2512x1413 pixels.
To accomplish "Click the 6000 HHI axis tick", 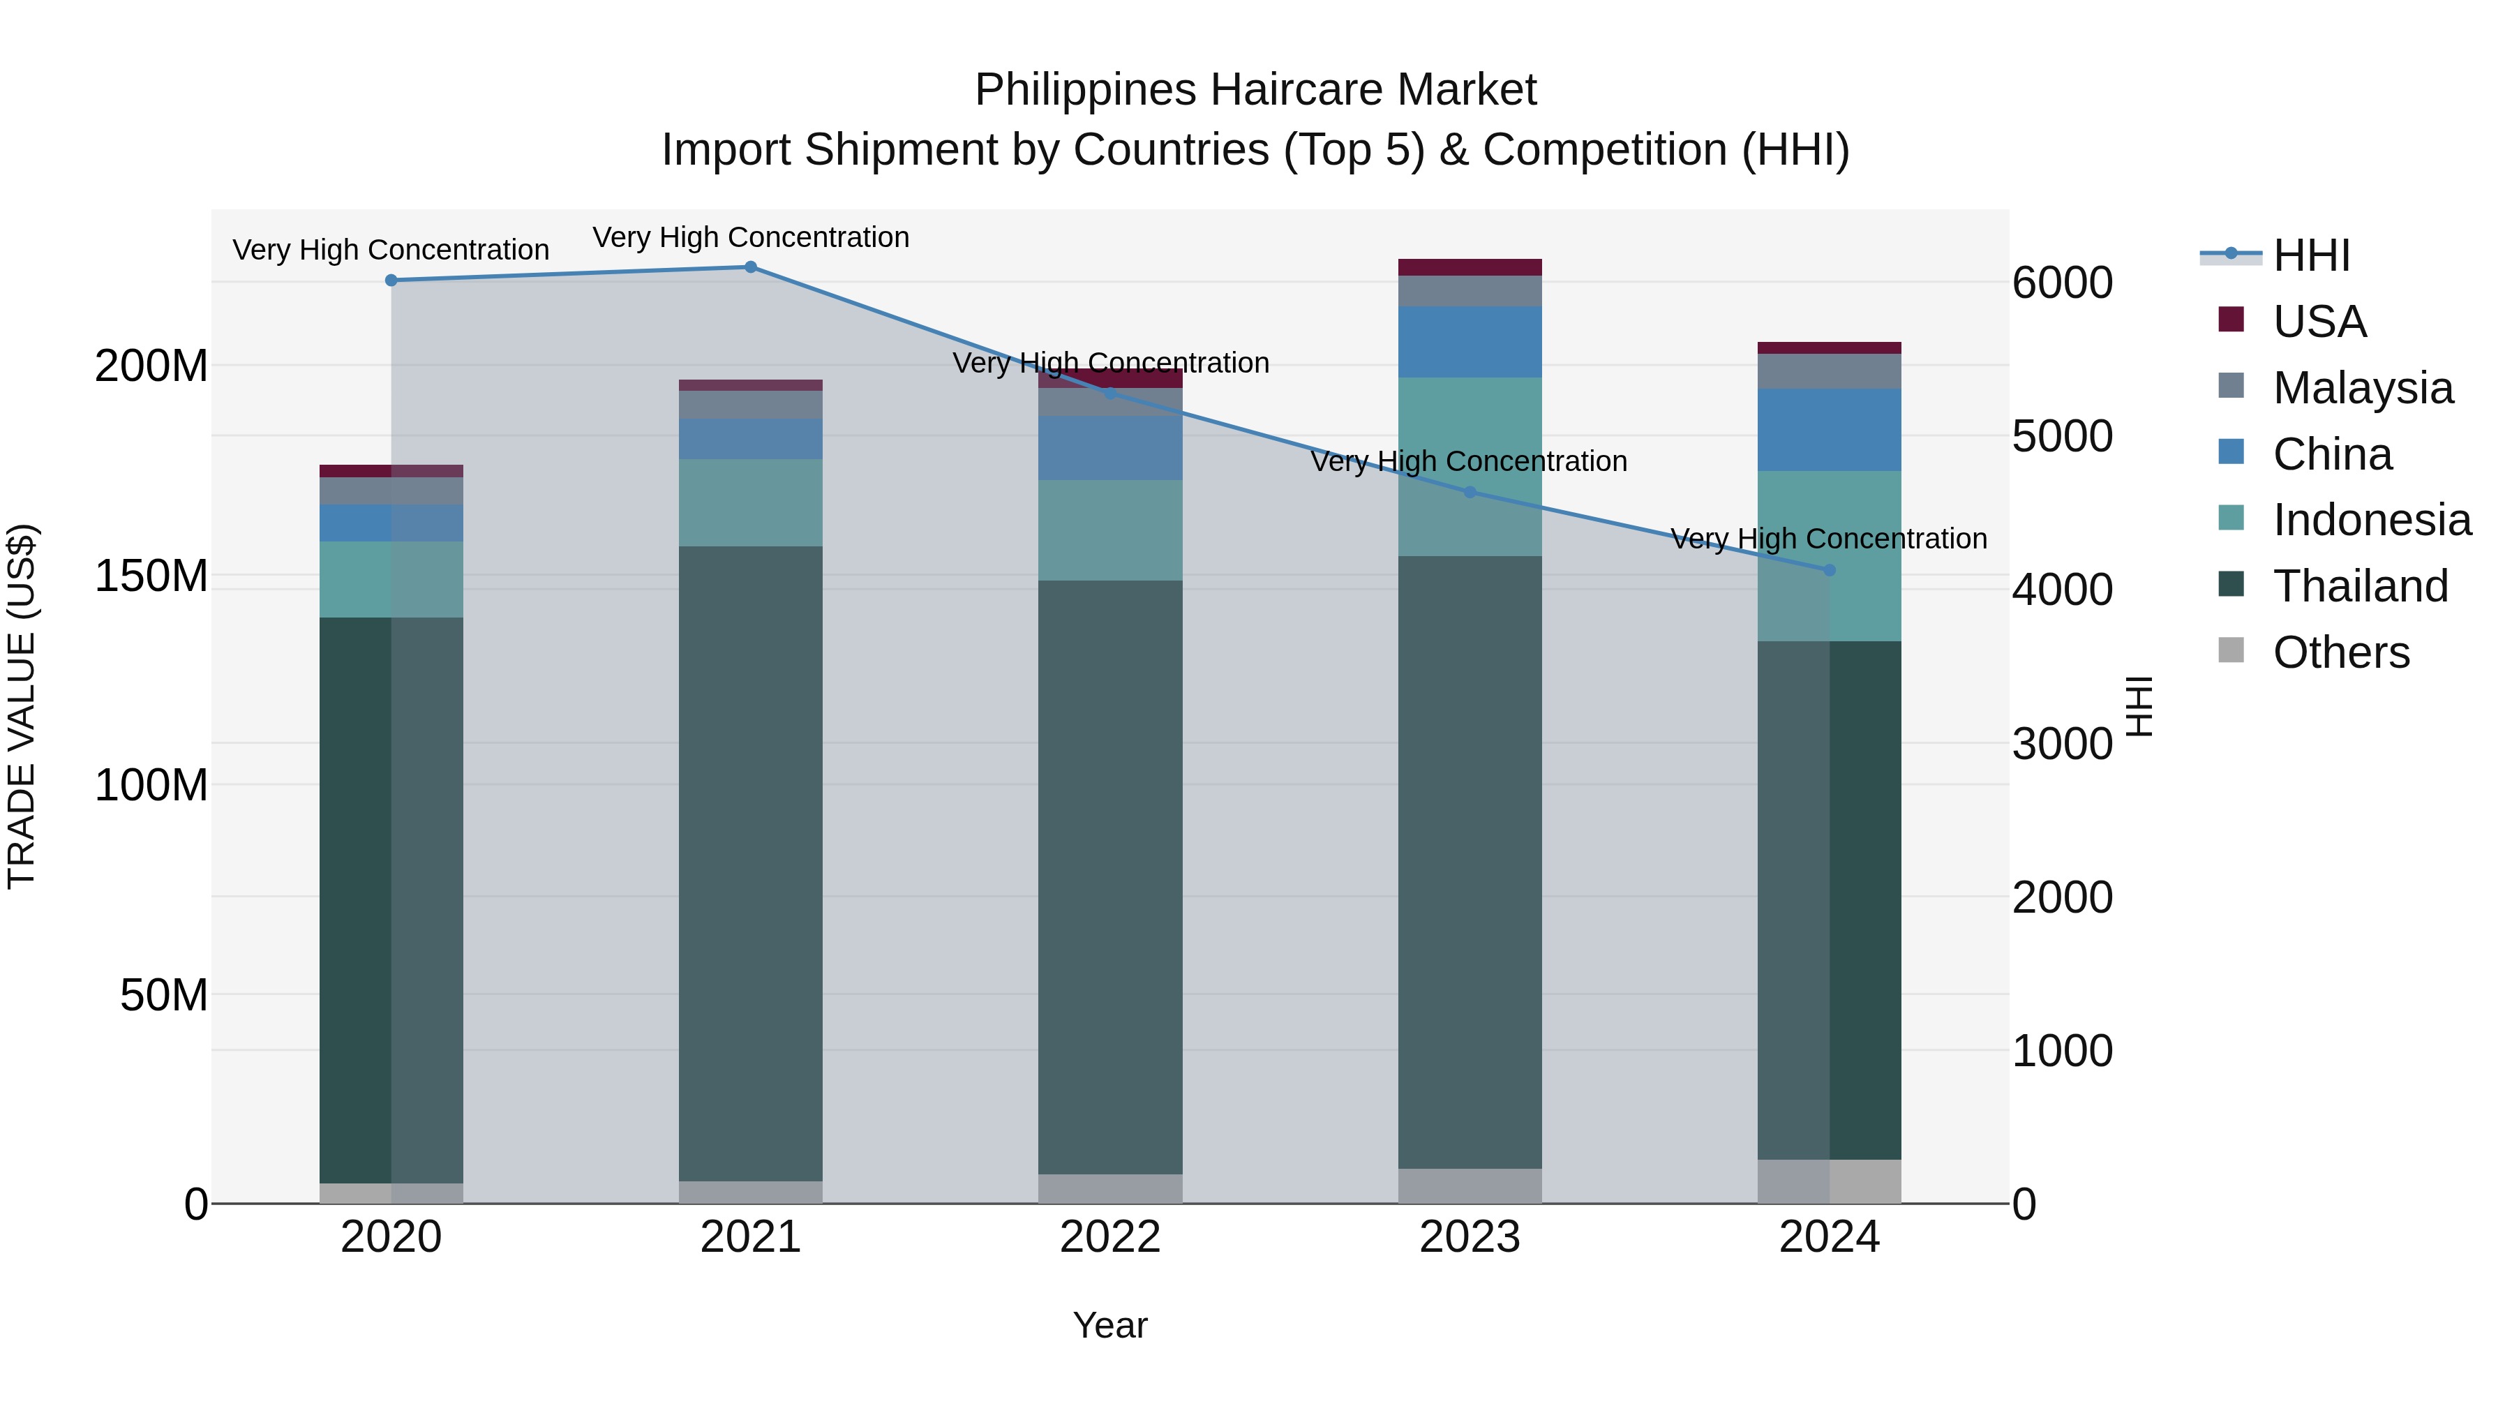I will point(2063,283).
